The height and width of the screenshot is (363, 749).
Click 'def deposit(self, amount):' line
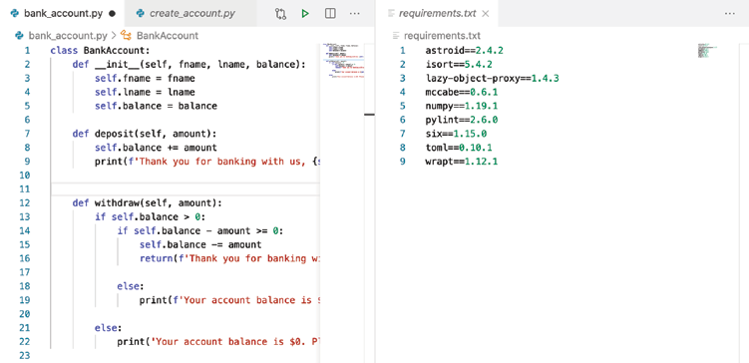click(145, 134)
